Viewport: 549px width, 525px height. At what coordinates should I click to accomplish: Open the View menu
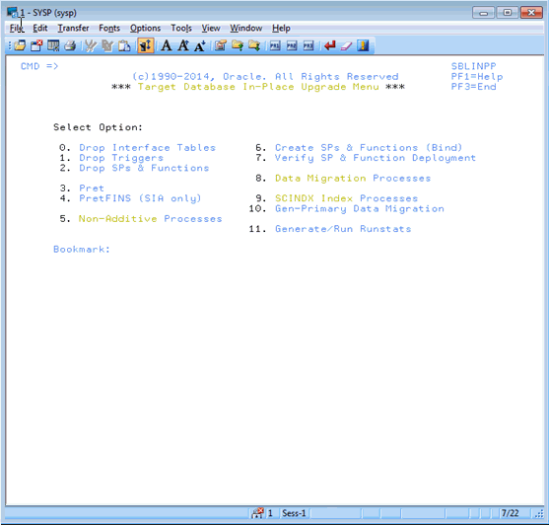click(211, 28)
